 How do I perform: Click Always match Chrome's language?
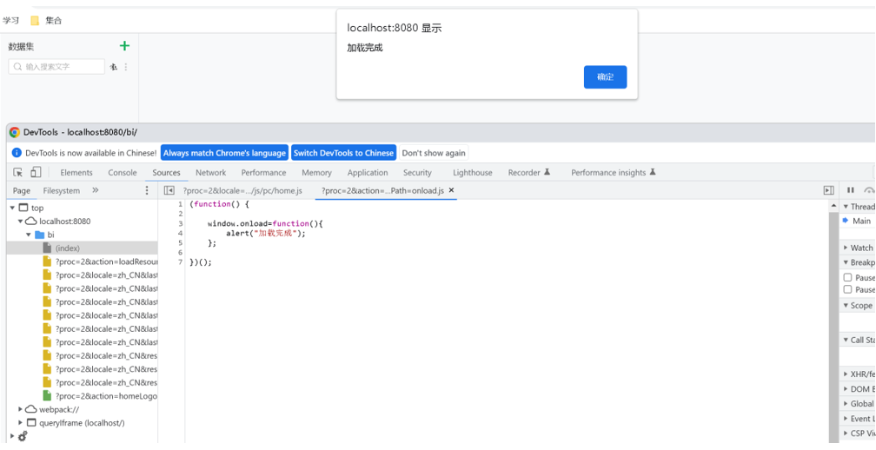tap(224, 153)
